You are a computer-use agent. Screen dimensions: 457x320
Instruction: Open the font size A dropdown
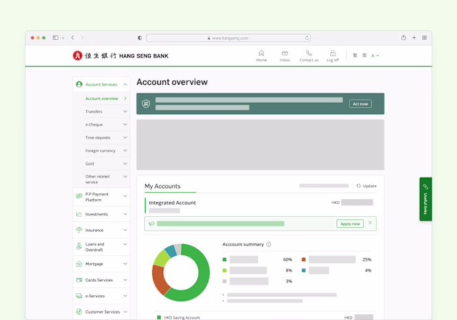(375, 56)
